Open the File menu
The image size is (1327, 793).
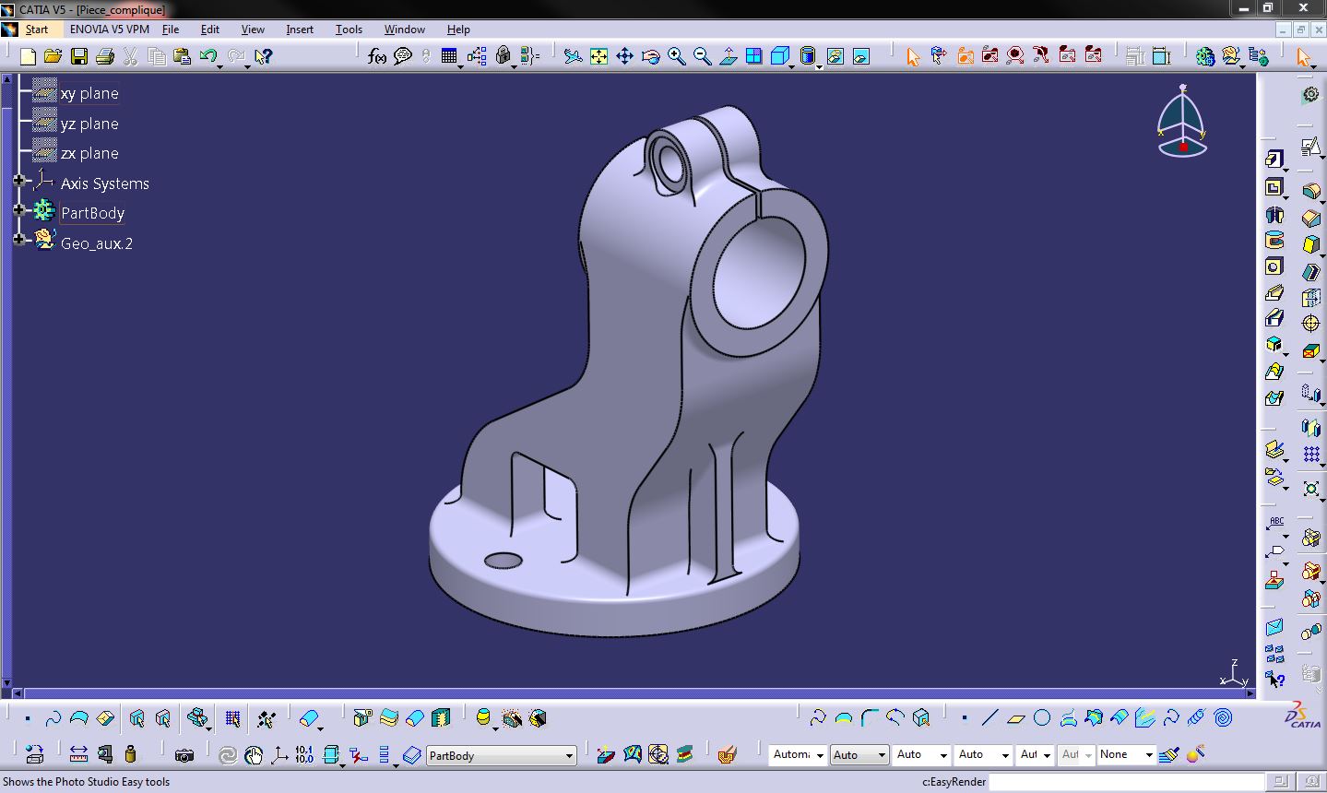click(171, 30)
